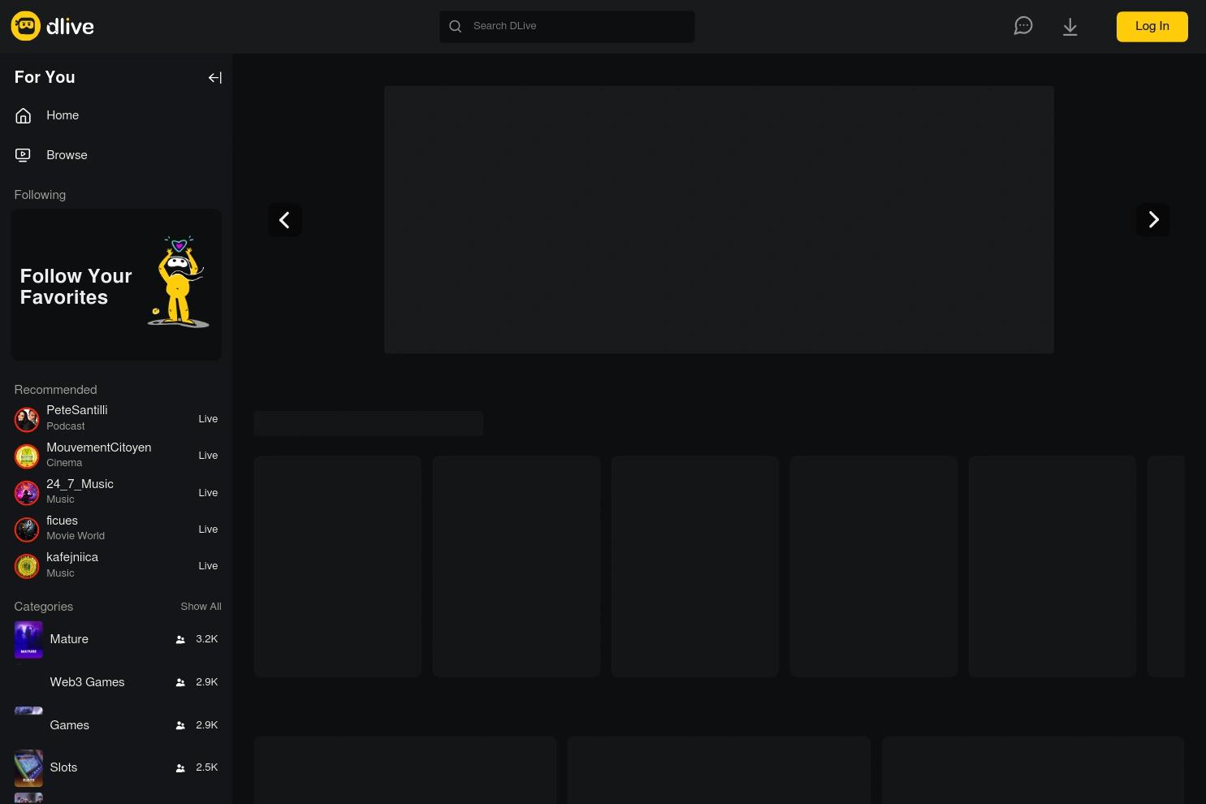Collapse the For You sidebar
The width and height of the screenshot is (1206, 804).
tap(214, 77)
